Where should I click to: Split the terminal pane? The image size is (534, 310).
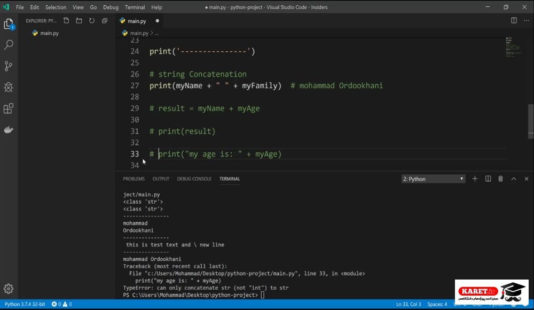coord(488,179)
